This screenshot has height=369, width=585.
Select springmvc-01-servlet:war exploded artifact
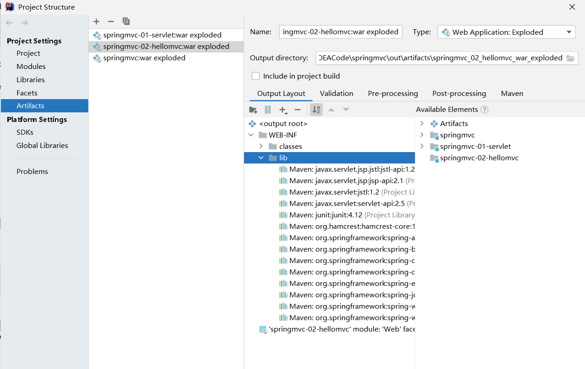pos(162,35)
